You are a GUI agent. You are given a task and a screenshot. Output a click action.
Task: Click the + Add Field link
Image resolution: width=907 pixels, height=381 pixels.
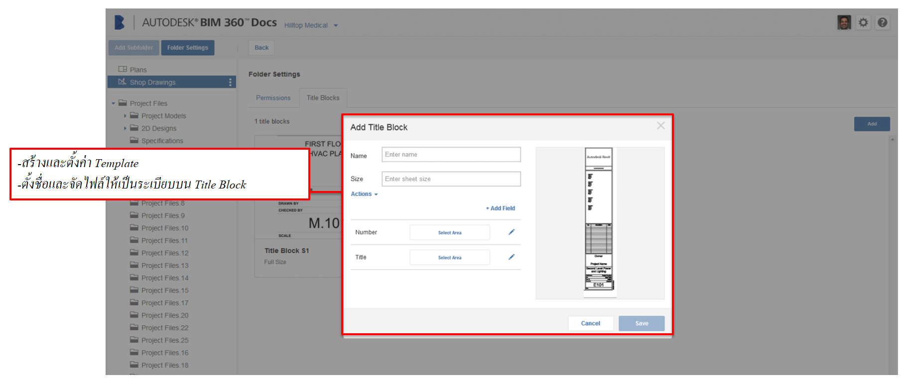click(501, 208)
